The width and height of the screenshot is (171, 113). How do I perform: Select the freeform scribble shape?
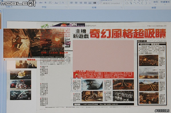click(131, 3)
